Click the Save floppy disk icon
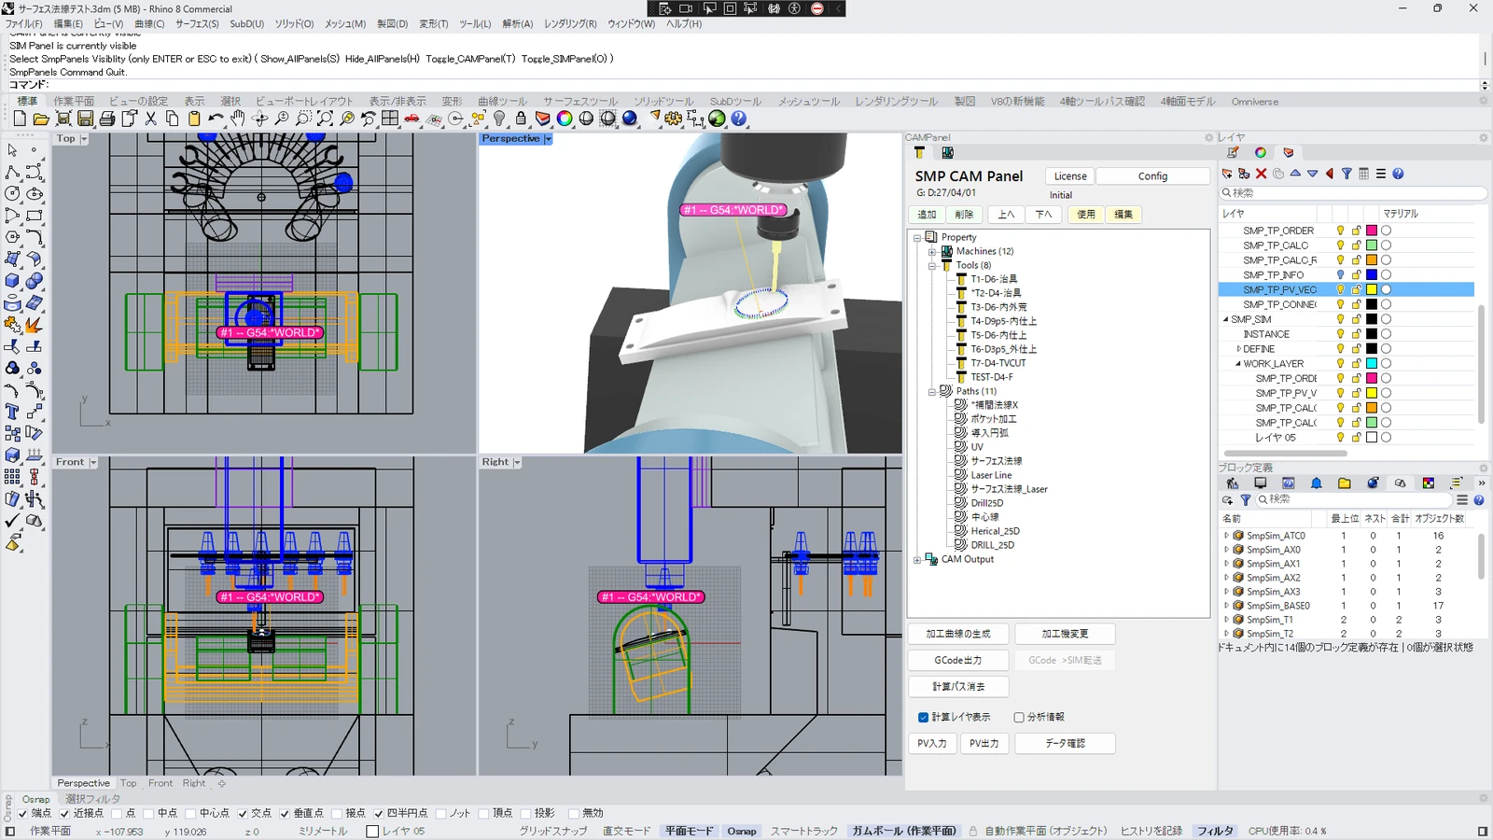The height and width of the screenshot is (840, 1493). point(85,119)
